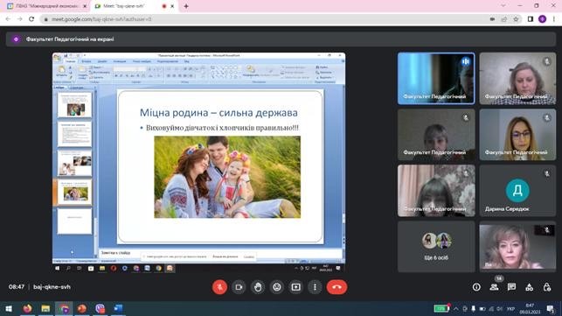
Task: Click the green battery indicator in the tray
Action: point(441,308)
